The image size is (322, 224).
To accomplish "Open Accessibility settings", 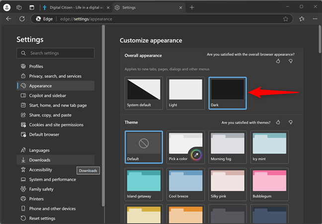I will [56, 170].
